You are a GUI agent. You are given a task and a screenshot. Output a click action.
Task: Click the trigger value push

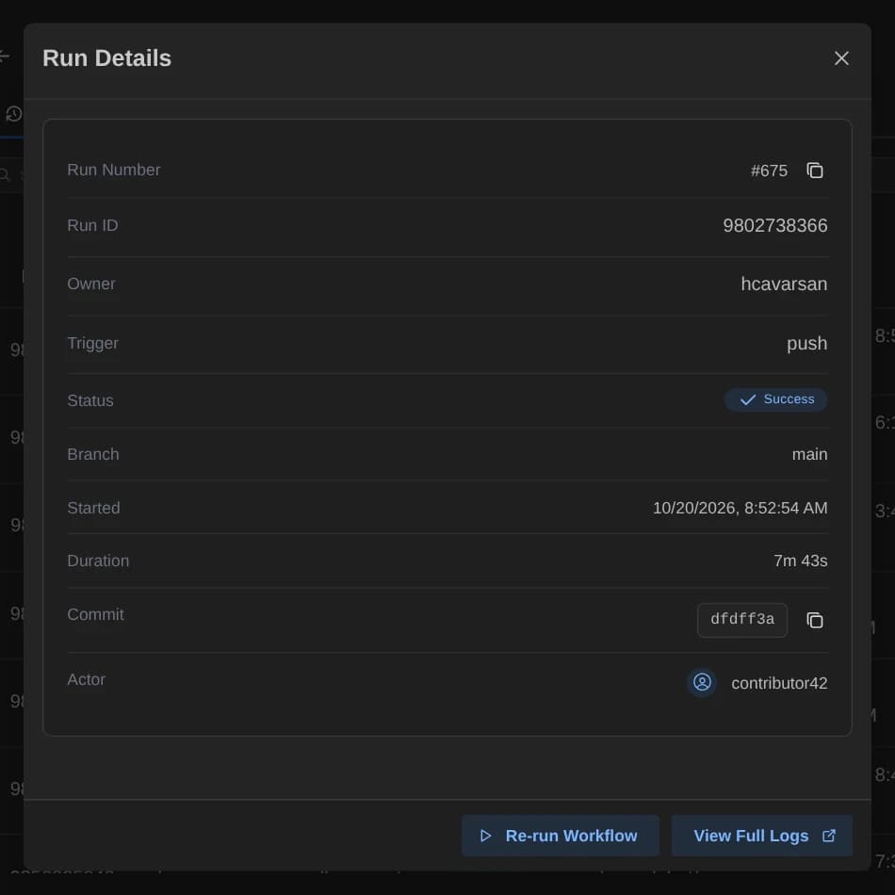(x=806, y=343)
